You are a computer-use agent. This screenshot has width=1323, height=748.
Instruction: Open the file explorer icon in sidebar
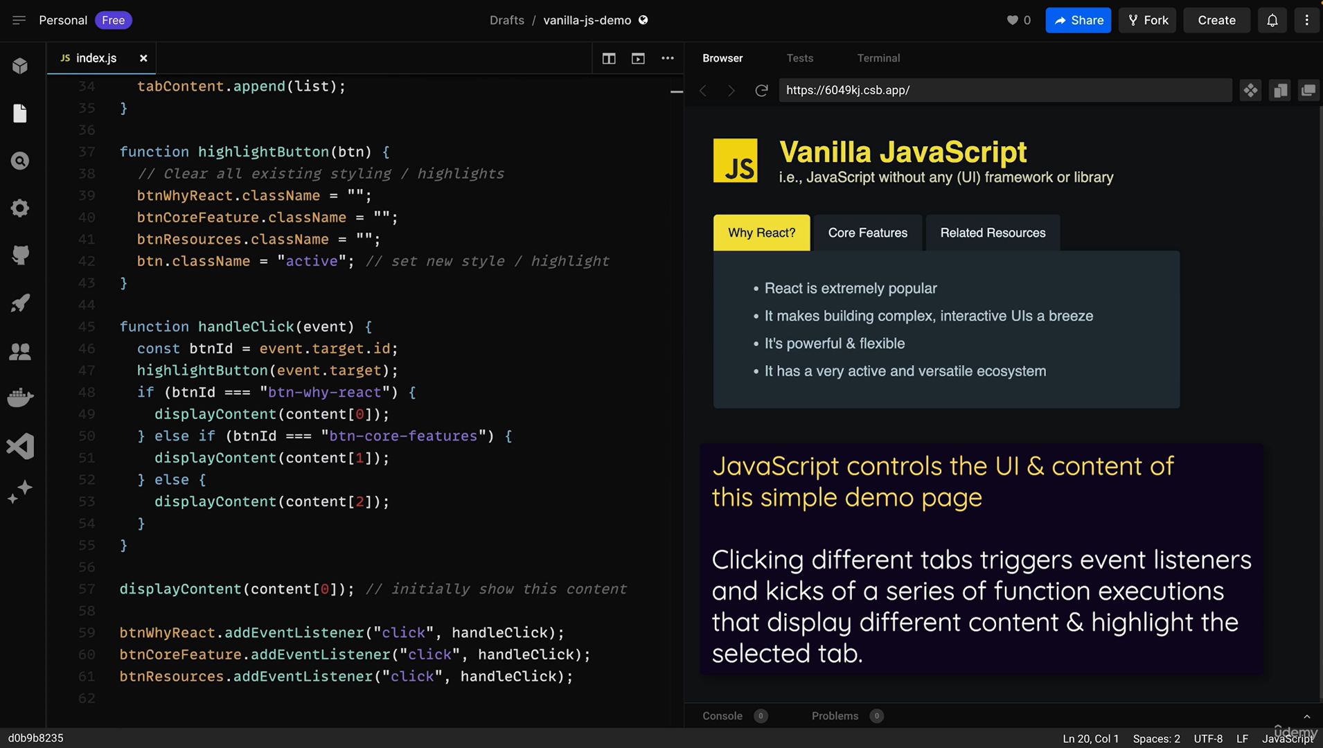[20, 113]
